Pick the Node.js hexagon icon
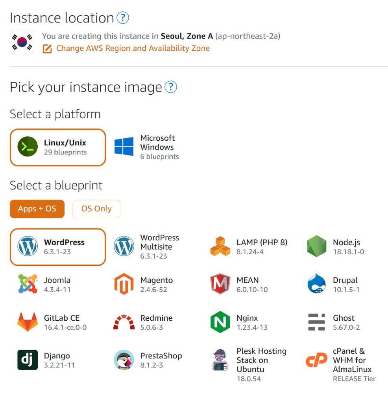The height and width of the screenshot is (393, 388). coord(317,246)
